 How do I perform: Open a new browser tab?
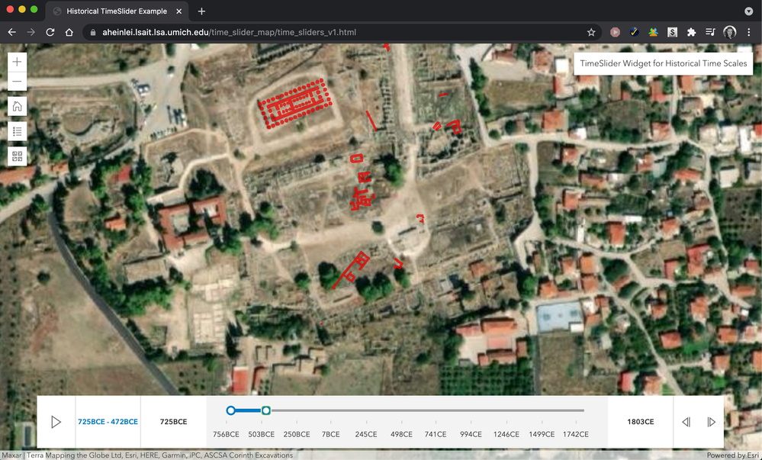201,11
